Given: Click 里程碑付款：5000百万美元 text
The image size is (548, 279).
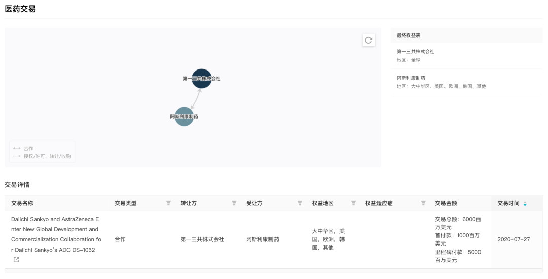Looking at the screenshot, I should [x=458, y=256].
